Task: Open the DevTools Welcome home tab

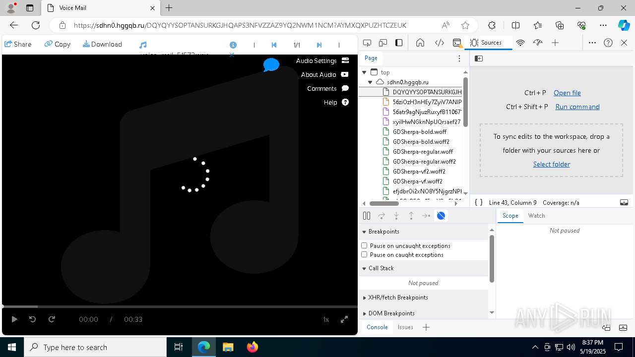Action: 420,43
